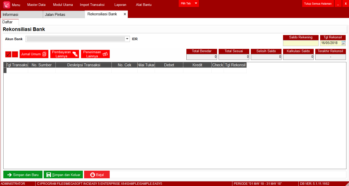This screenshot has height=186, width=349.
Task: Open Penerimaan Lainnya money icon button
Action: point(95,54)
